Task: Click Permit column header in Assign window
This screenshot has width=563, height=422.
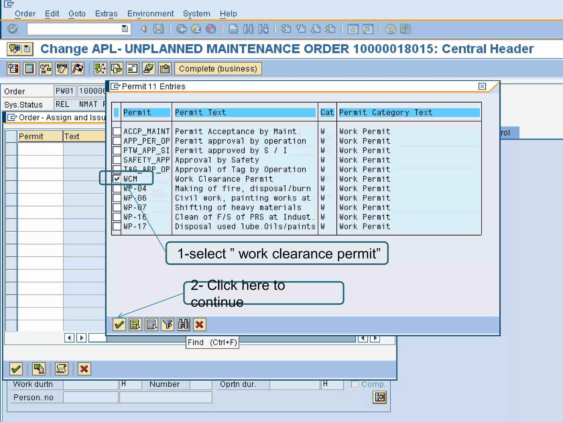Action: pyautogui.click(x=40, y=136)
